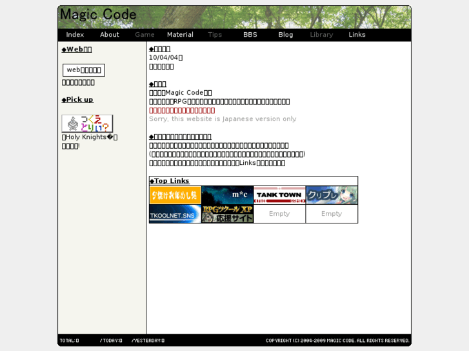Open the Links page in the navigation bar
This screenshot has height=351, width=469.
pyautogui.click(x=357, y=35)
